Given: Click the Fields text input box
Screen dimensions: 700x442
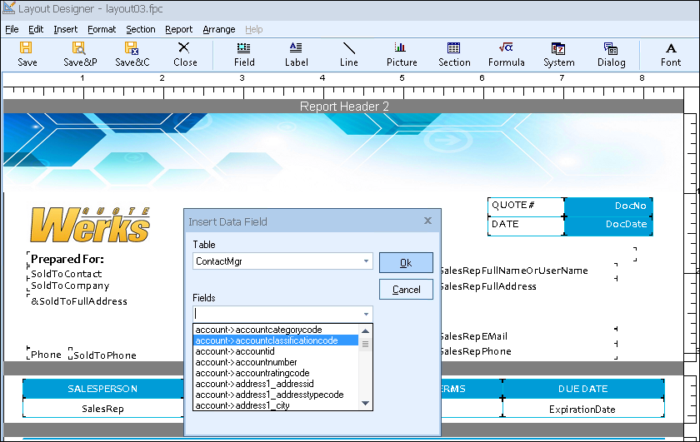Looking at the screenshot, I should tap(275, 314).
